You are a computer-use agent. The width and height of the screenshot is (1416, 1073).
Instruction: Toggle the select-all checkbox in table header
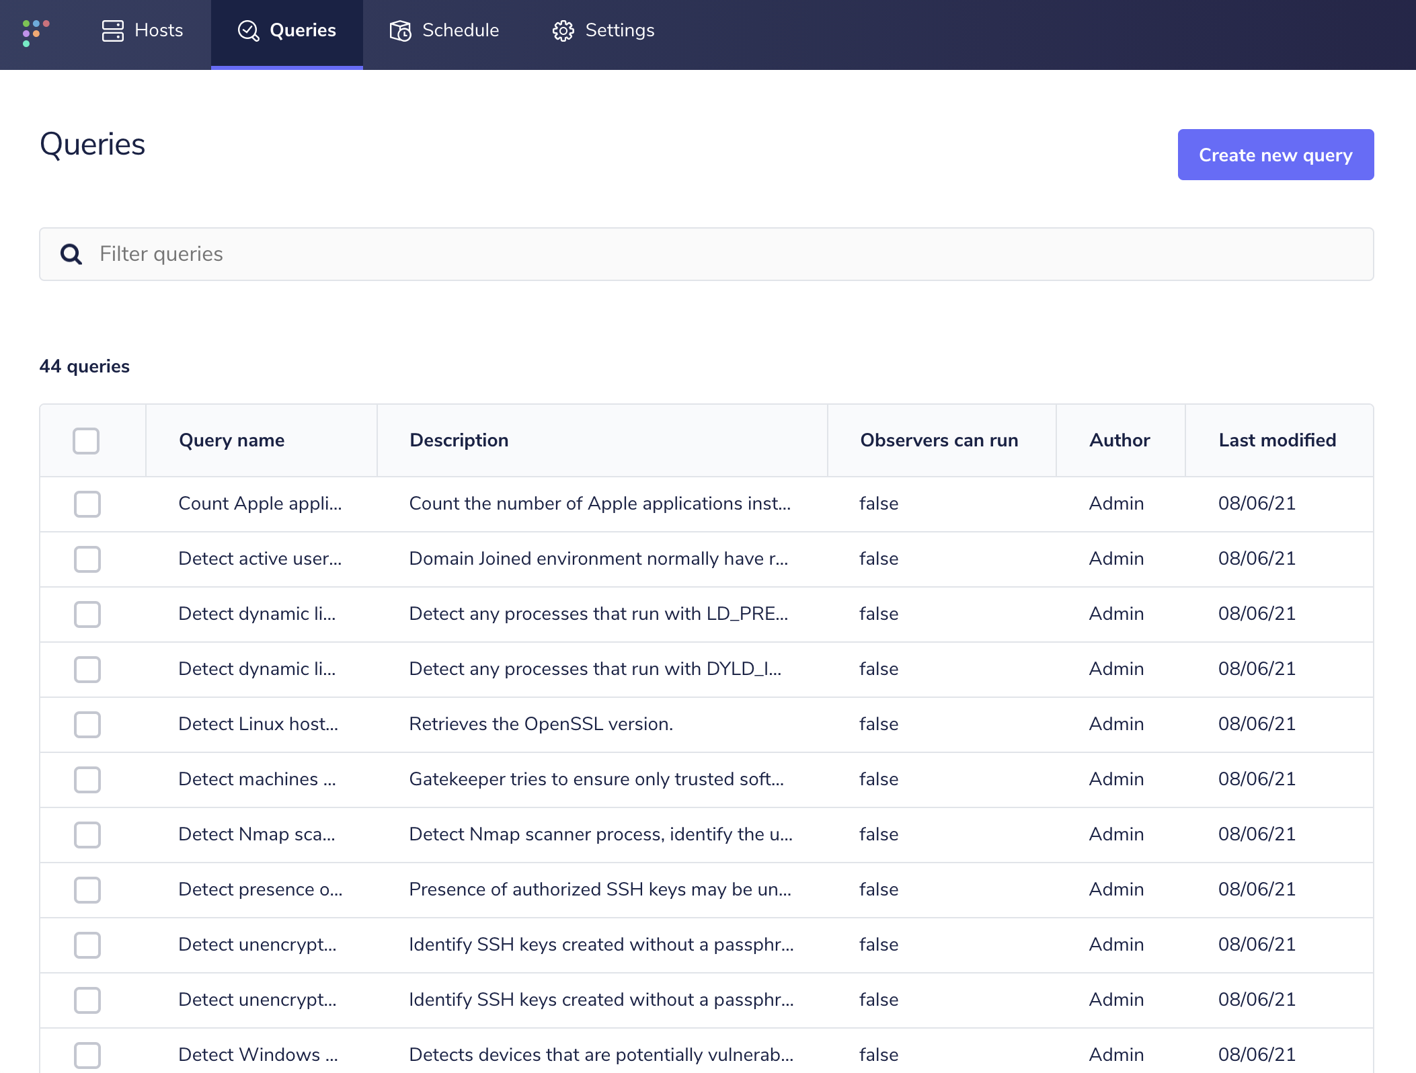[x=86, y=441]
